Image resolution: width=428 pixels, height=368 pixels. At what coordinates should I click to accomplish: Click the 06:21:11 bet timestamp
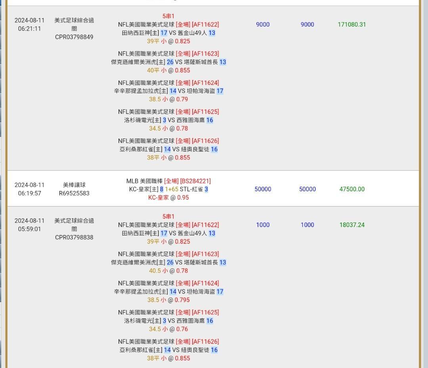29,29
